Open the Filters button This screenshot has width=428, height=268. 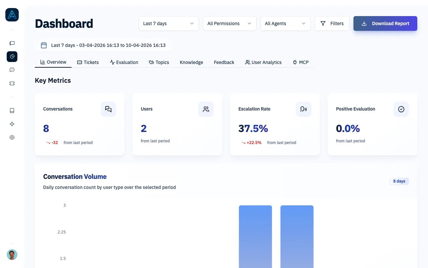click(332, 23)
